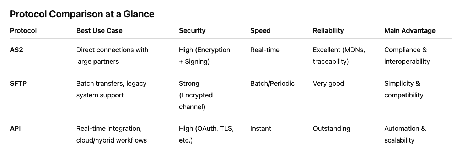Select the AS2 row label
The height and width of the screenshot is (162, 457).
[16, 50]
